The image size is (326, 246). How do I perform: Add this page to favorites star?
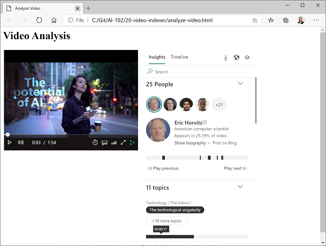click(255, 20)
